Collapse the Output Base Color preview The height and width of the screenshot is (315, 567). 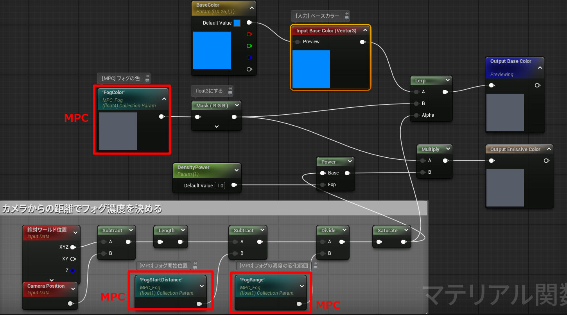click(540, 68)
